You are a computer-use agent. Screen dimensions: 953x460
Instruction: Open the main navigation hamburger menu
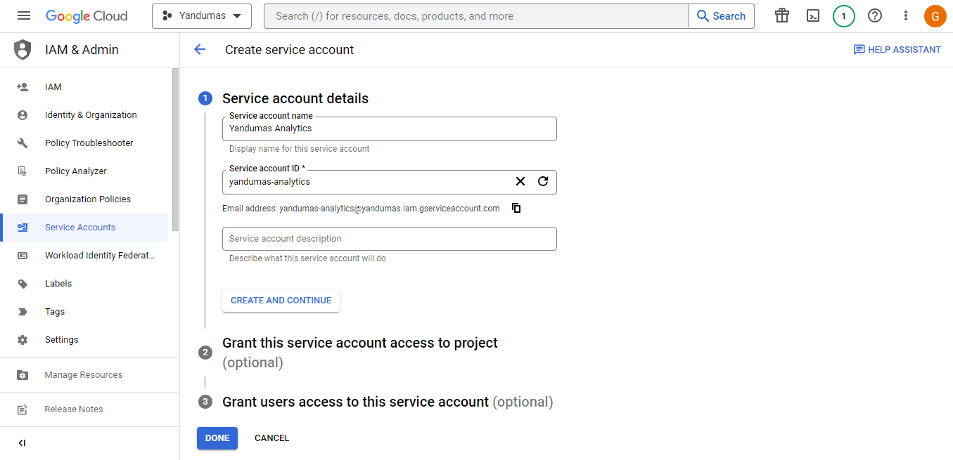point(24,15)
